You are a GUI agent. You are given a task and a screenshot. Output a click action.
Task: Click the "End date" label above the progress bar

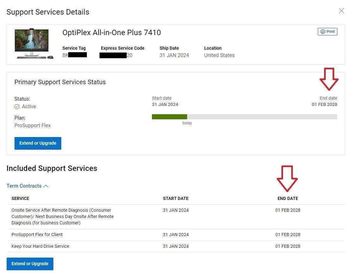pos(328,98)
